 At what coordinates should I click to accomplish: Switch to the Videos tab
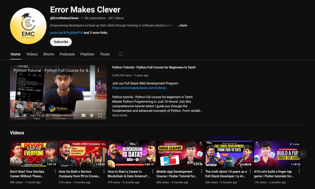pos(32,54)
